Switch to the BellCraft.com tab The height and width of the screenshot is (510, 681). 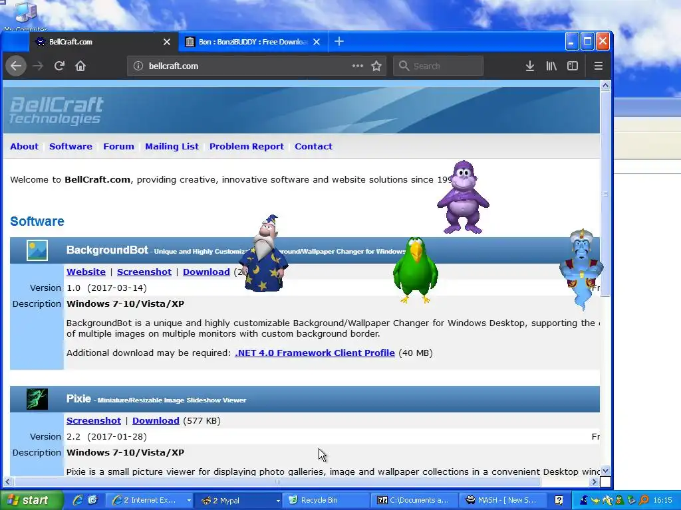[103, 42]
